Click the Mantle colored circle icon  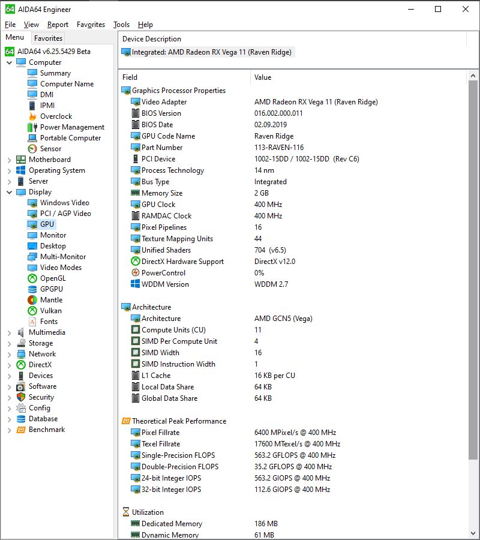coord(32,300)
